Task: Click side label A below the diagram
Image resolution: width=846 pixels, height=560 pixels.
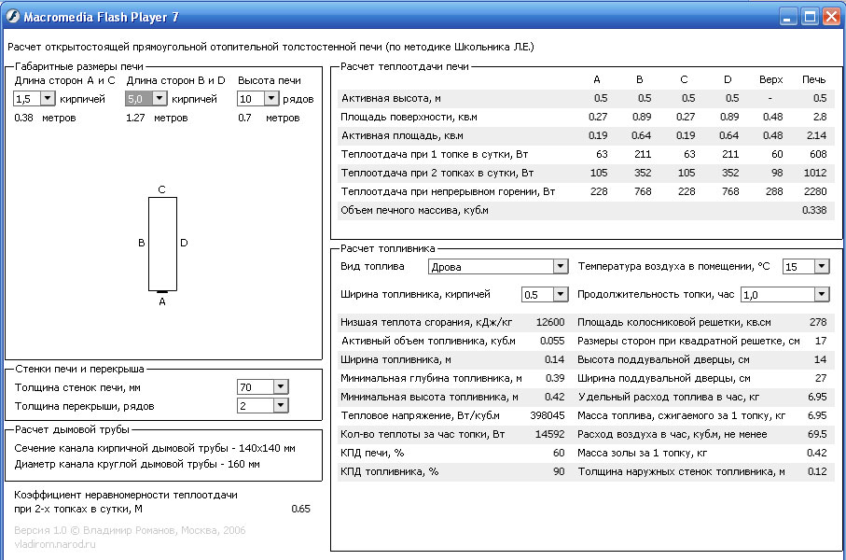Action: pyautogui.click(x=162, y=301)
